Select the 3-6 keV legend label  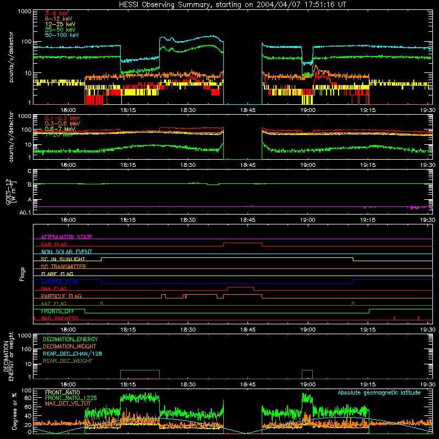(x=57, y=13)
